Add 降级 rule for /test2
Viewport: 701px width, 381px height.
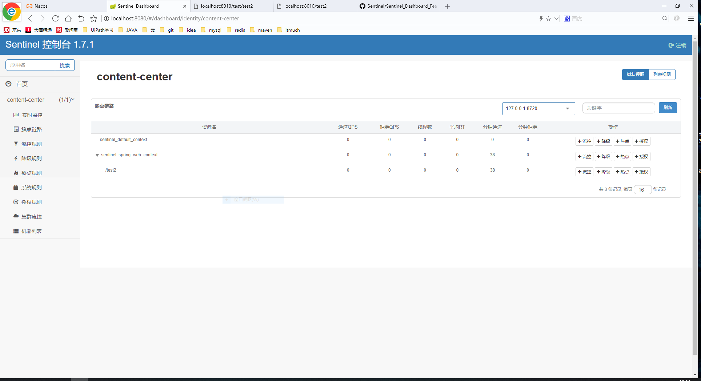(x=604, y=172)
